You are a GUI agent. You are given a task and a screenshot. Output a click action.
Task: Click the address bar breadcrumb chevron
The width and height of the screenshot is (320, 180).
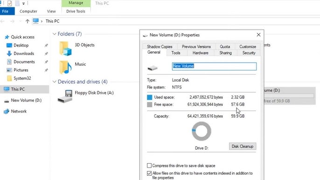42,21
